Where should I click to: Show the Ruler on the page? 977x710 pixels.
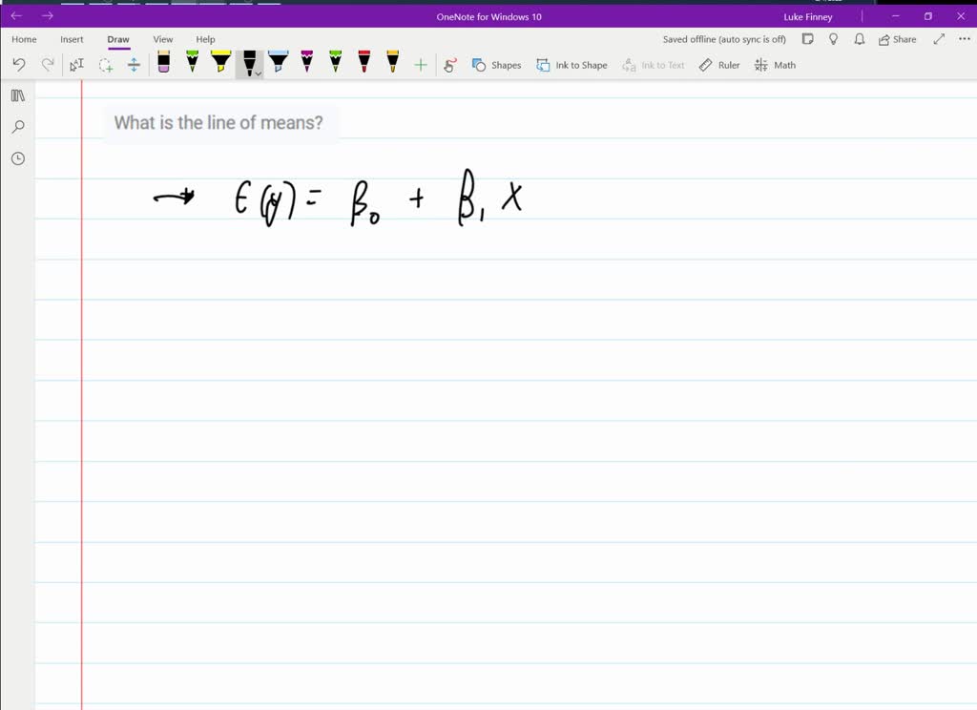click(x=719, y=65)
